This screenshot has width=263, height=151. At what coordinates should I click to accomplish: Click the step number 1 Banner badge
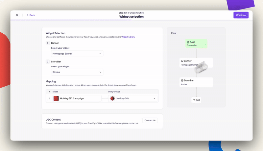click(48, 43)
